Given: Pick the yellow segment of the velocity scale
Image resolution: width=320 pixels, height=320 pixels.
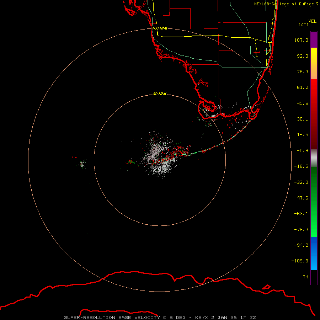Looking at the screenshot, I should (314, 63).
